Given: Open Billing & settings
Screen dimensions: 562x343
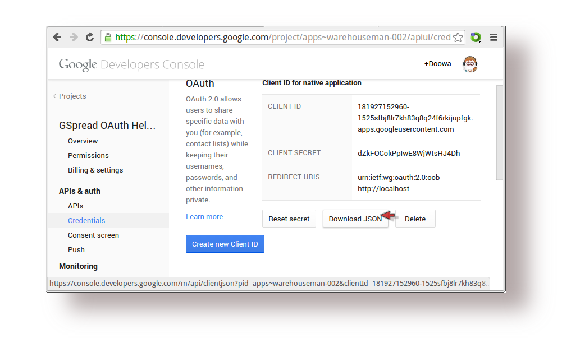Looking at the screenshot, I should pos(95,170).
